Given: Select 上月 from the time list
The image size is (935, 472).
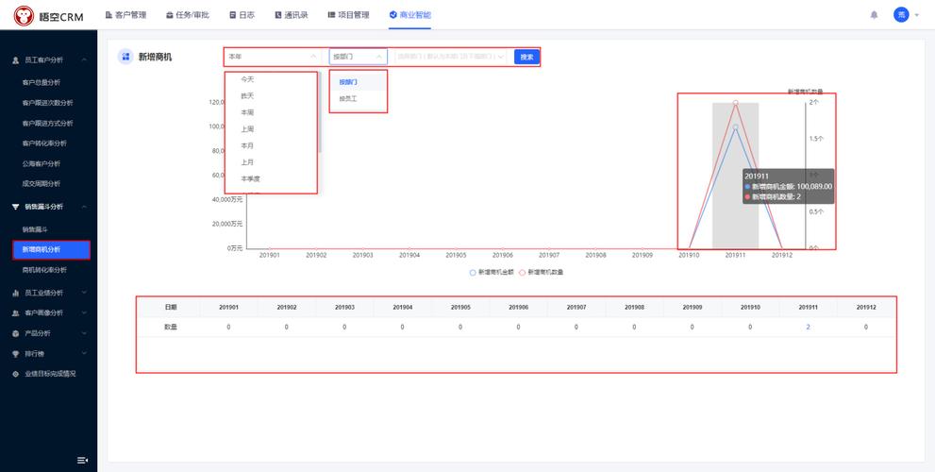Looking at the screenshot, I should tap(247, 161).
